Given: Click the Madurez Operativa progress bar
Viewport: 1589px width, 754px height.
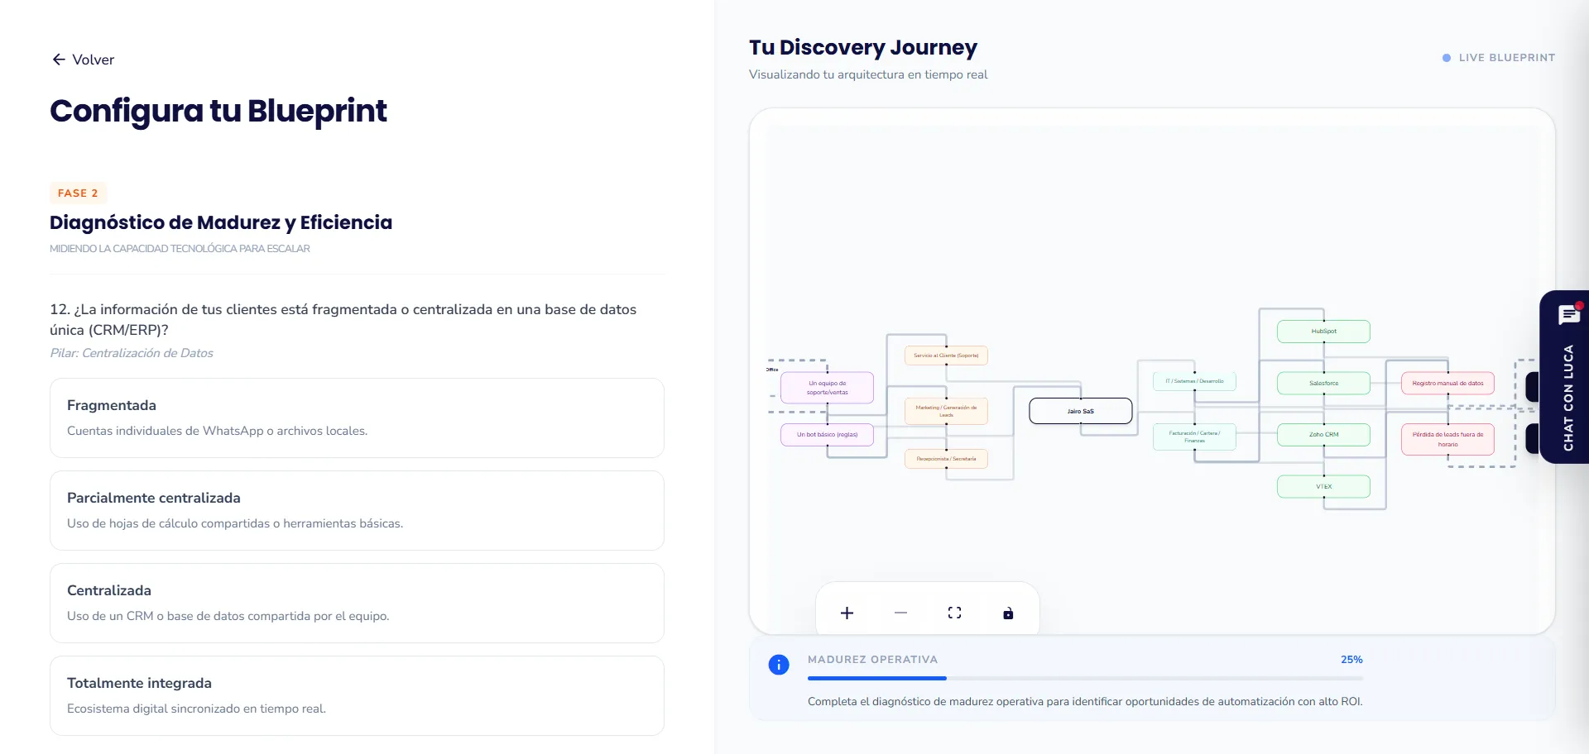Looking at the screenshot, I should 1085,678.
